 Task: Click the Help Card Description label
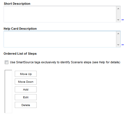click(20, 29)
